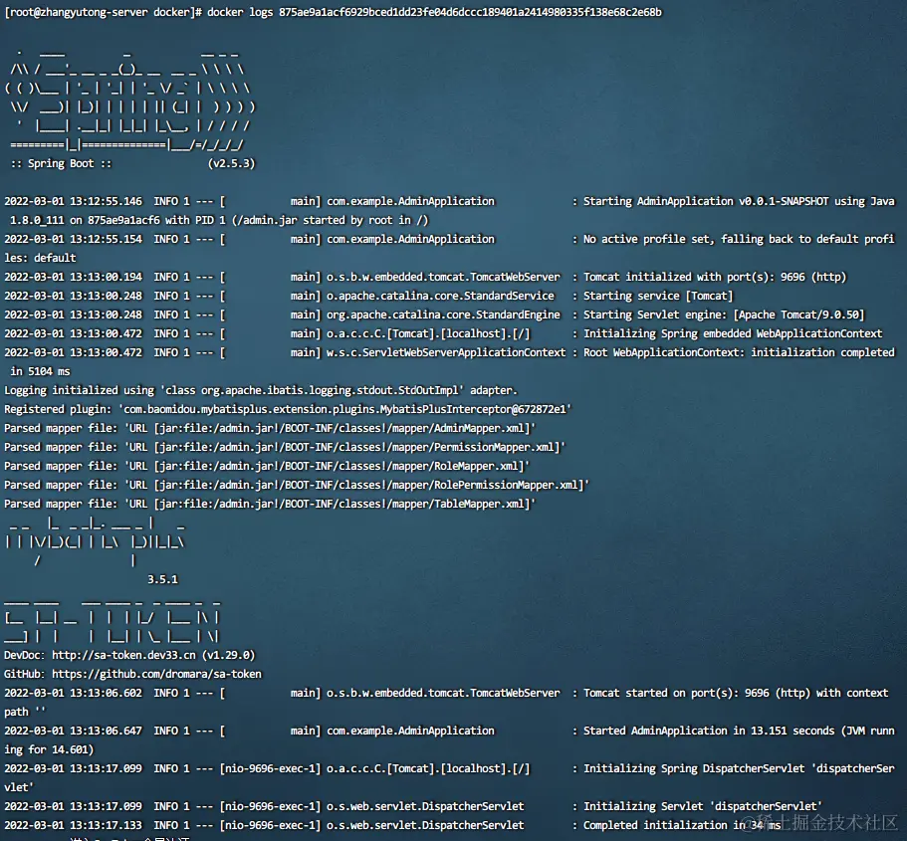Image resolution: width=907 pixels, height=841 pixels.
Task: Click the 'les: default' continuation line
Action: 40,258
